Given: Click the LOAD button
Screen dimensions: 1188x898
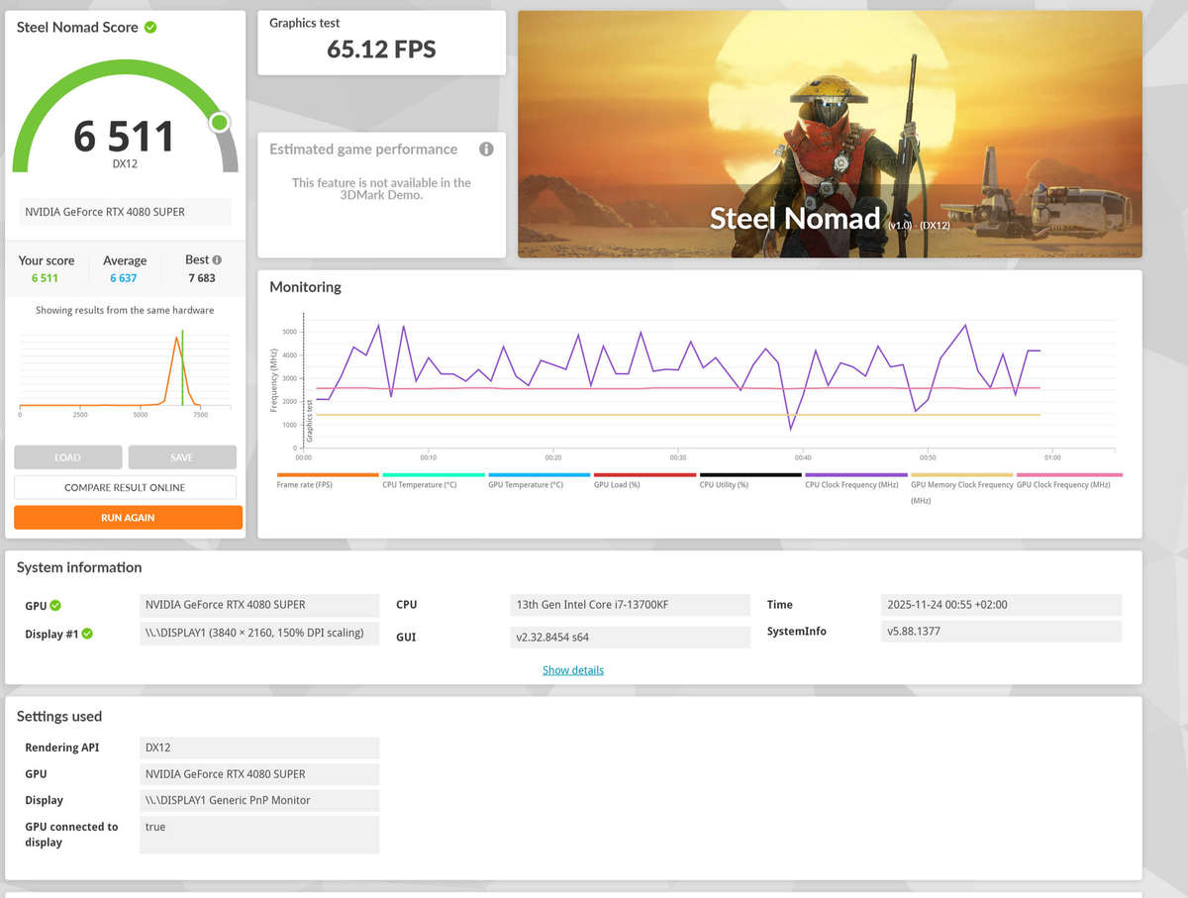Looking at the screenshot, I should 67,457.
